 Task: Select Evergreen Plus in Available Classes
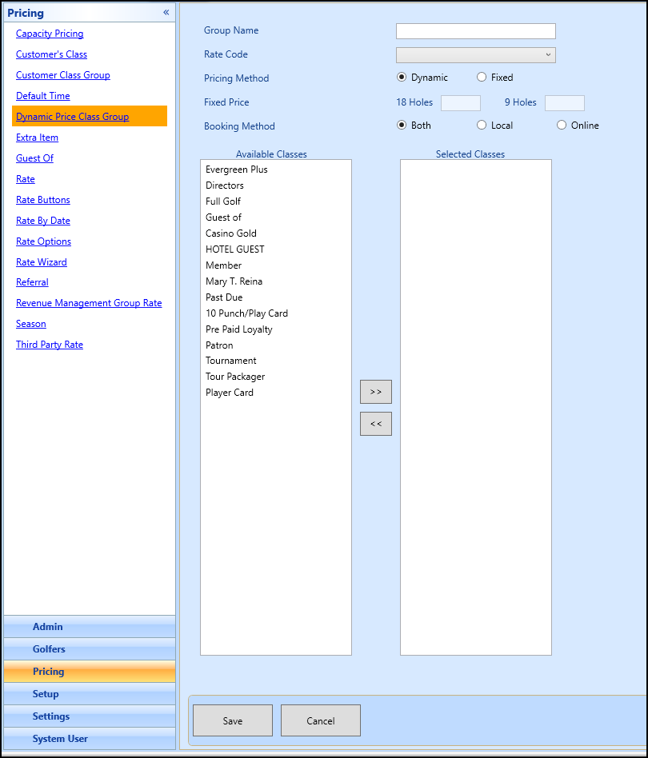237,170
